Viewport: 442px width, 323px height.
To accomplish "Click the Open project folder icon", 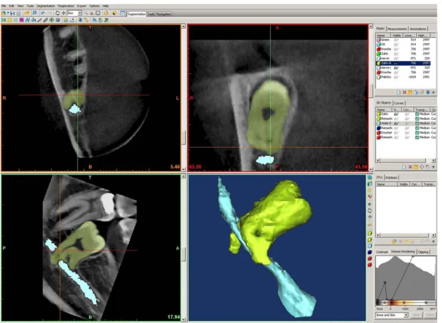I will click(27, 13).
